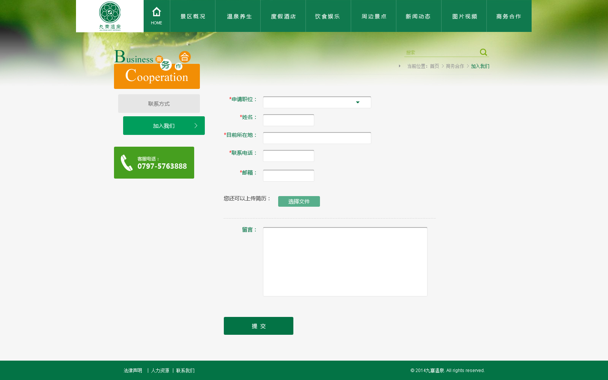The width and height of the screenshot is (608, 380).
Task: Click the arrow icon on 加入我们 button
Action: (196, 126)
